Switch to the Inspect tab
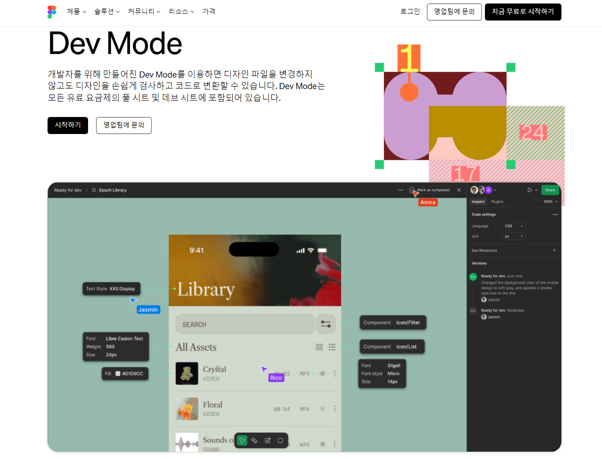The height and width of the screenshot is (459, 602). 478,201
